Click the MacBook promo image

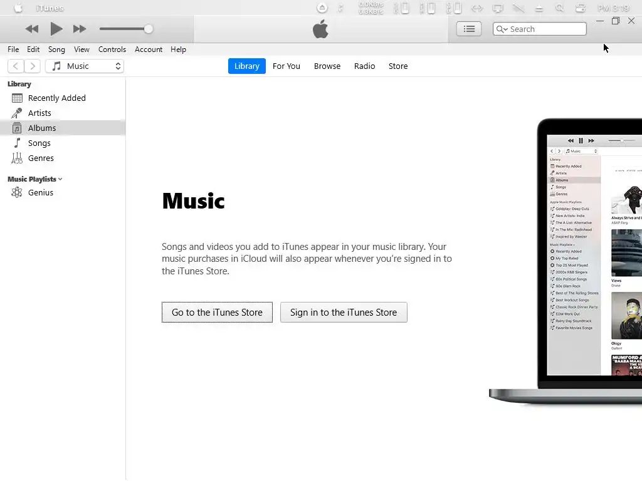pyautogui.click(x=566, y=262)
